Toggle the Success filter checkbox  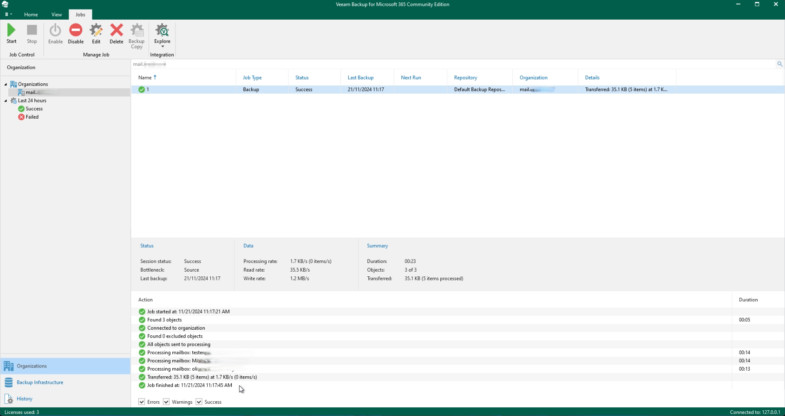tap(199, 402)
